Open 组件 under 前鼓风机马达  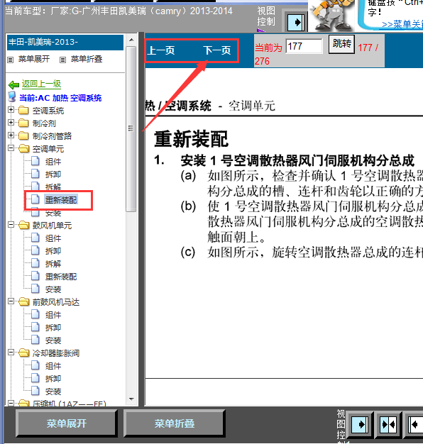pos(53,315)
